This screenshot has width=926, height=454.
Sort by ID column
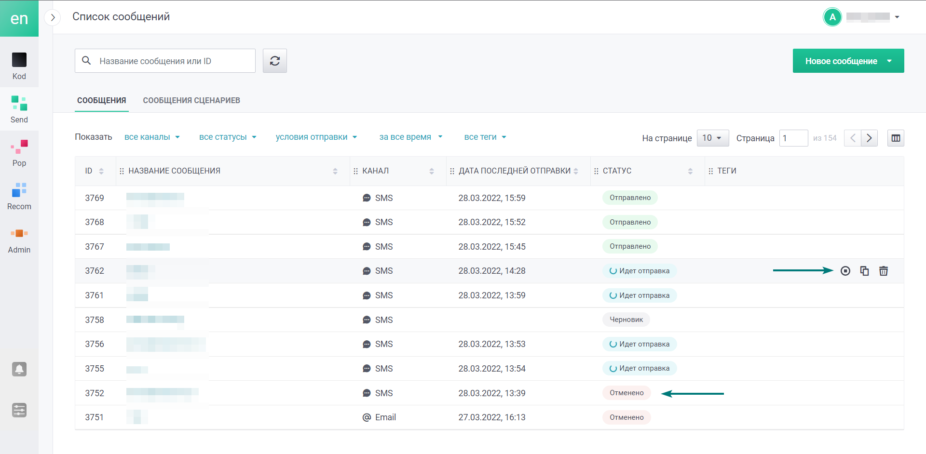click(x=101, y=171)
